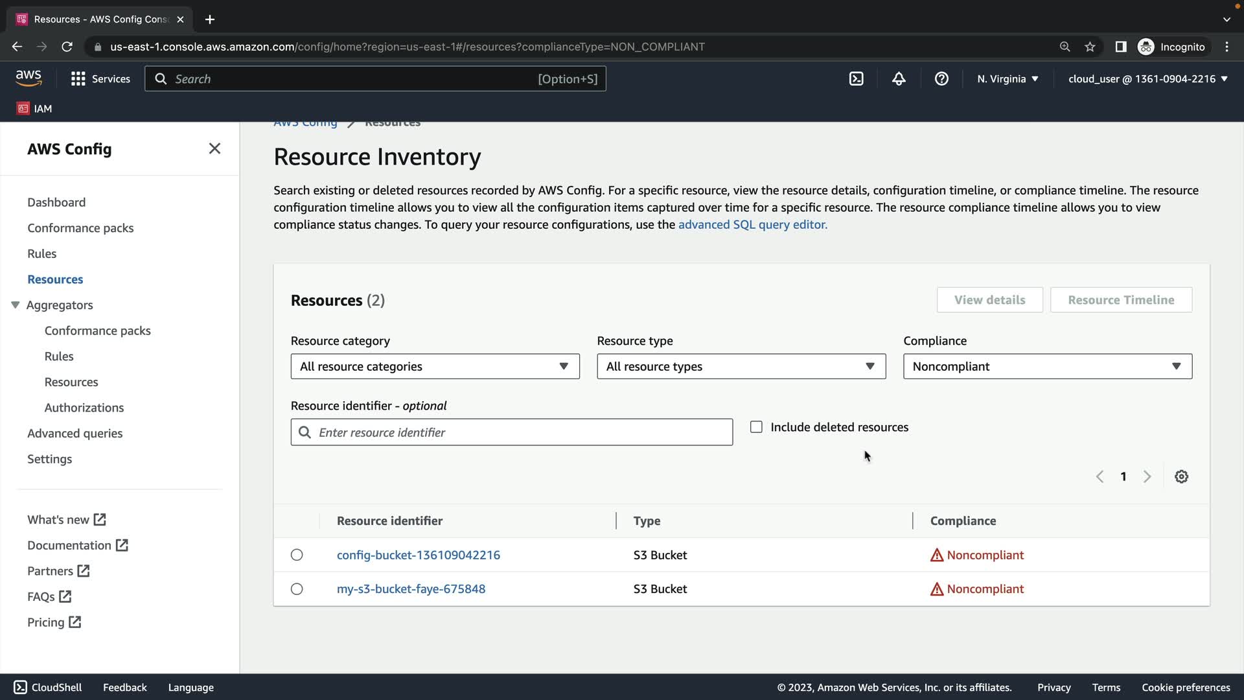This screenshot has width=1244, height=700.
Task: Close the AWS Config side panel
Action: (x=214, y=148)
